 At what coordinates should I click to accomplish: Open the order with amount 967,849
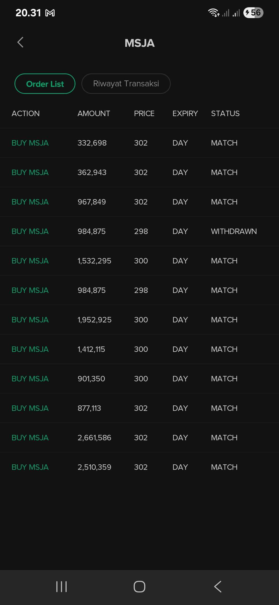pyautogui.click(x=139, y=202)
